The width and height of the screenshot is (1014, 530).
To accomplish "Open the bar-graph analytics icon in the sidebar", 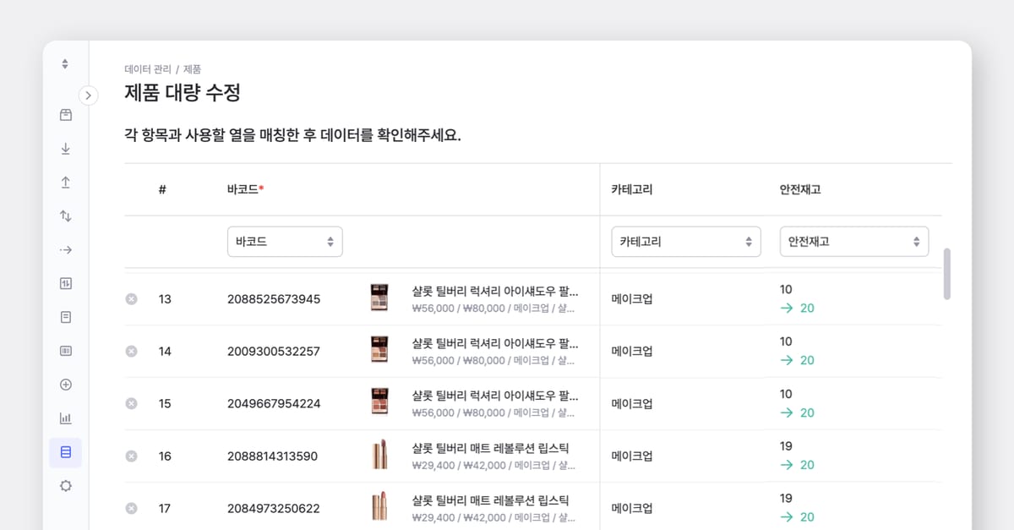I will coord(65,418).
